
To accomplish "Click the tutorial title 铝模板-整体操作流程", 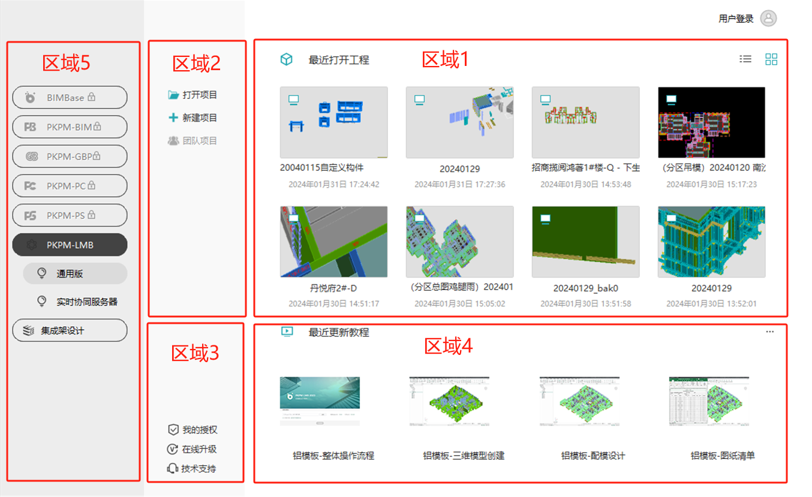I will coord(333,456).
